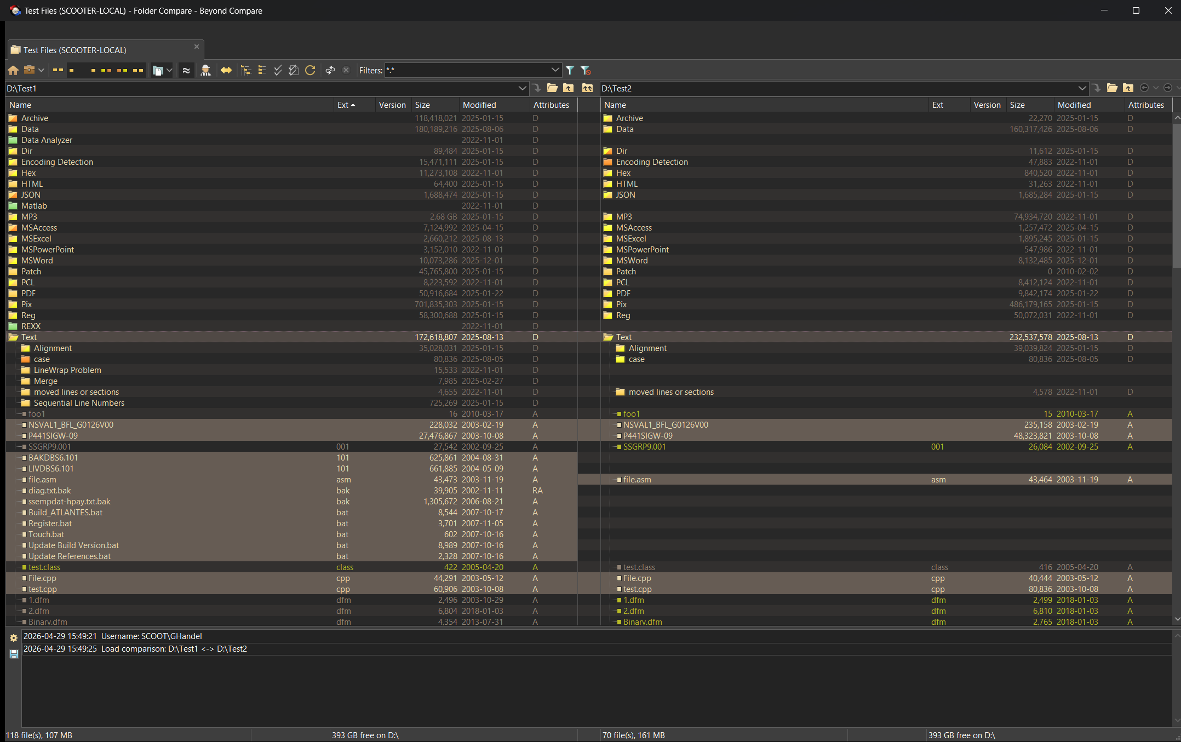Open D:\Test1 path history dropdown

(x=523, y=88)
